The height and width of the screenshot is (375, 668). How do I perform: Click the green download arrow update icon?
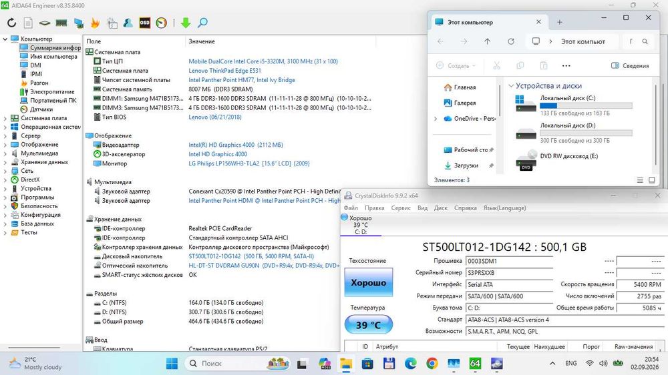[x=186, y=23]
